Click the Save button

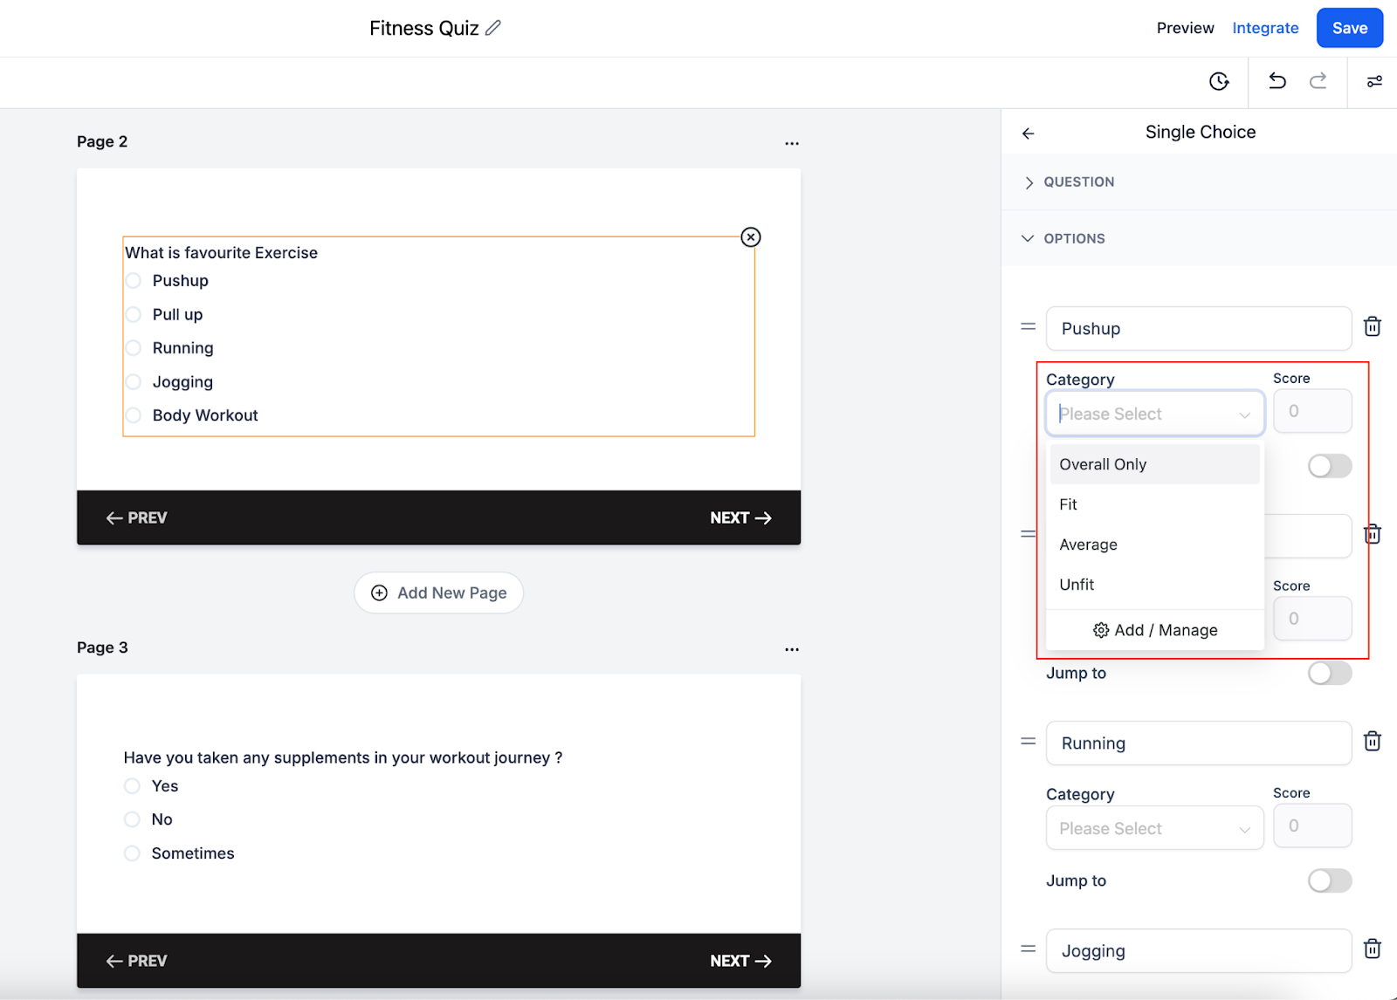pos(1350,28)
